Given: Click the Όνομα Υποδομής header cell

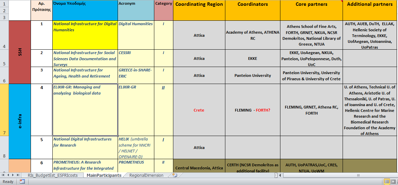Looking at the screenshot, I should 85,11.
